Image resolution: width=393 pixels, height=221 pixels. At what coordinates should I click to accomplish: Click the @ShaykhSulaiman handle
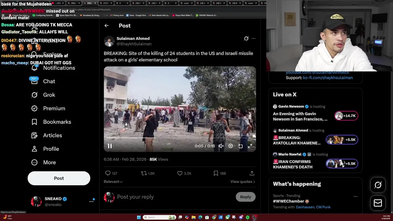[x=134, y=44]
